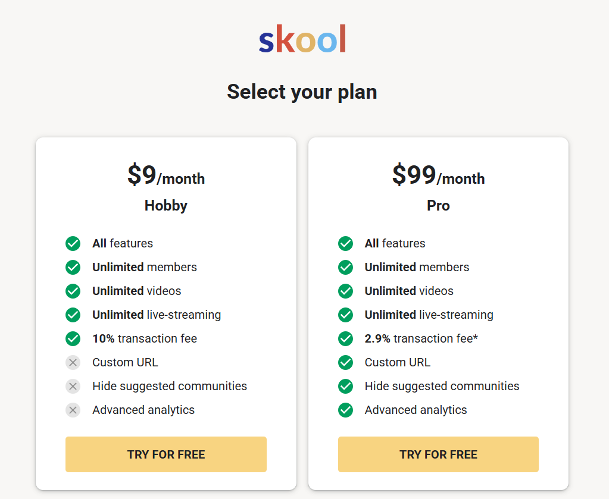Click the skool logo at top

click(302, 39)
